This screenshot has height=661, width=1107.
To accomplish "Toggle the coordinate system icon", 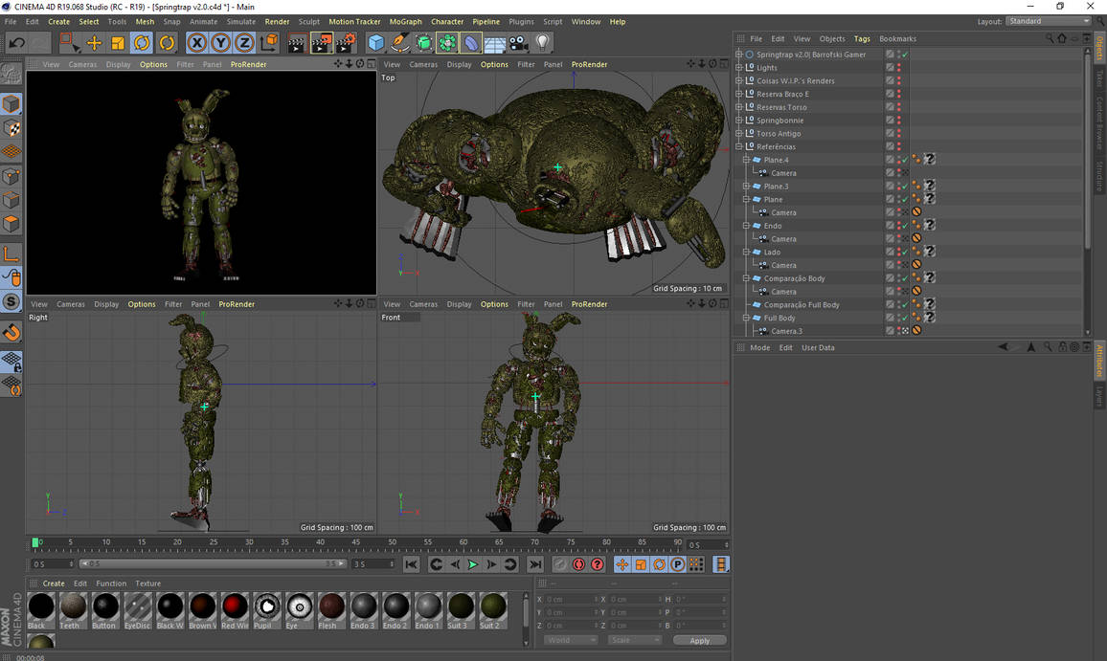I will pyautogui.click(x=269, y=43).
